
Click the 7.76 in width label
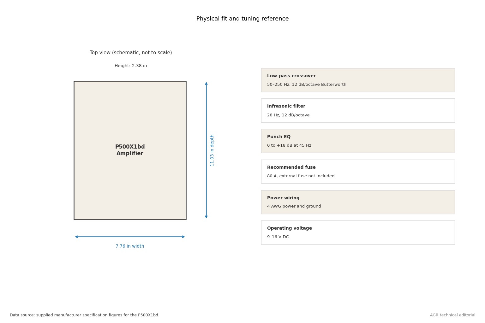coord(130,246)
